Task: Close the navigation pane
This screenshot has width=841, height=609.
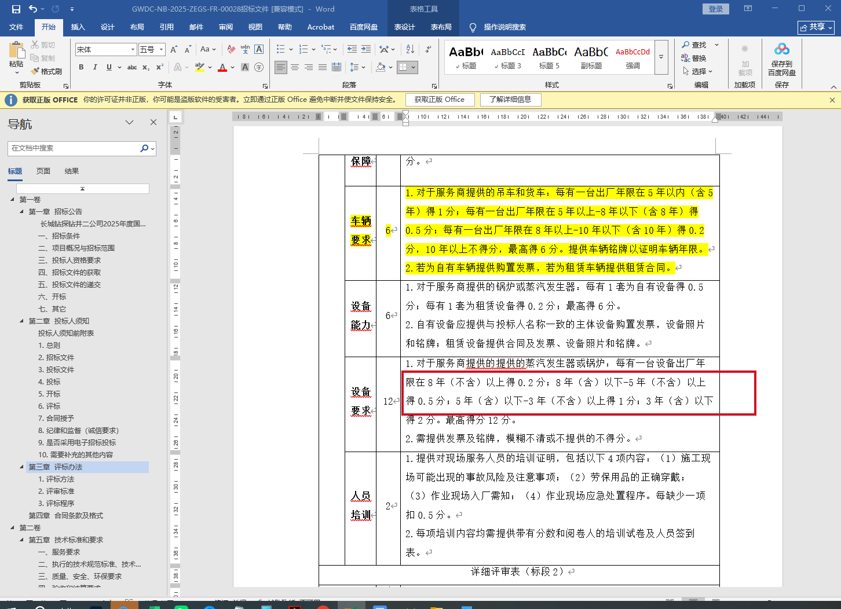Action: tap(153, 122)
